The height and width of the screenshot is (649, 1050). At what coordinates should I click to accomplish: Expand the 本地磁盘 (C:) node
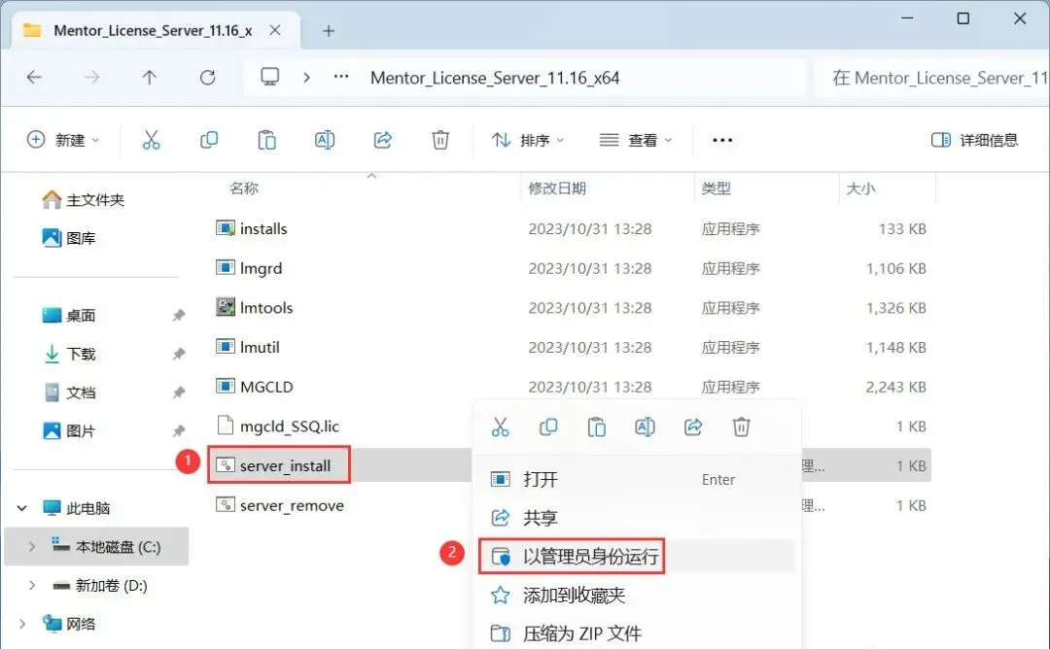31,547
